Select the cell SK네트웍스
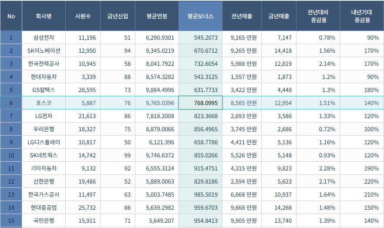The image size is (384, 228). pyautogui.click(x=44, y=155)
